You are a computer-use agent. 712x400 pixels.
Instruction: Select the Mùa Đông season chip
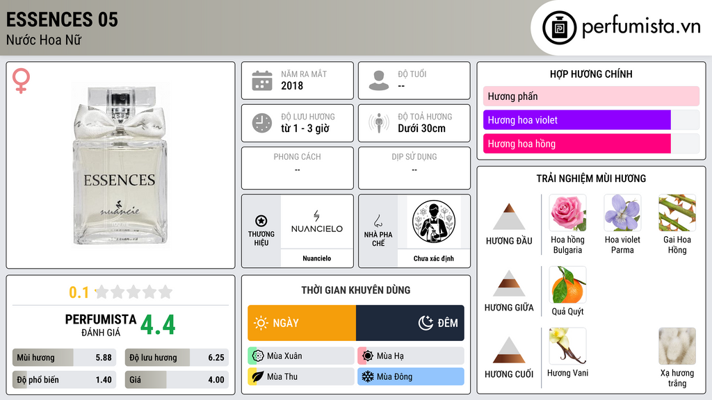(411, 376)
